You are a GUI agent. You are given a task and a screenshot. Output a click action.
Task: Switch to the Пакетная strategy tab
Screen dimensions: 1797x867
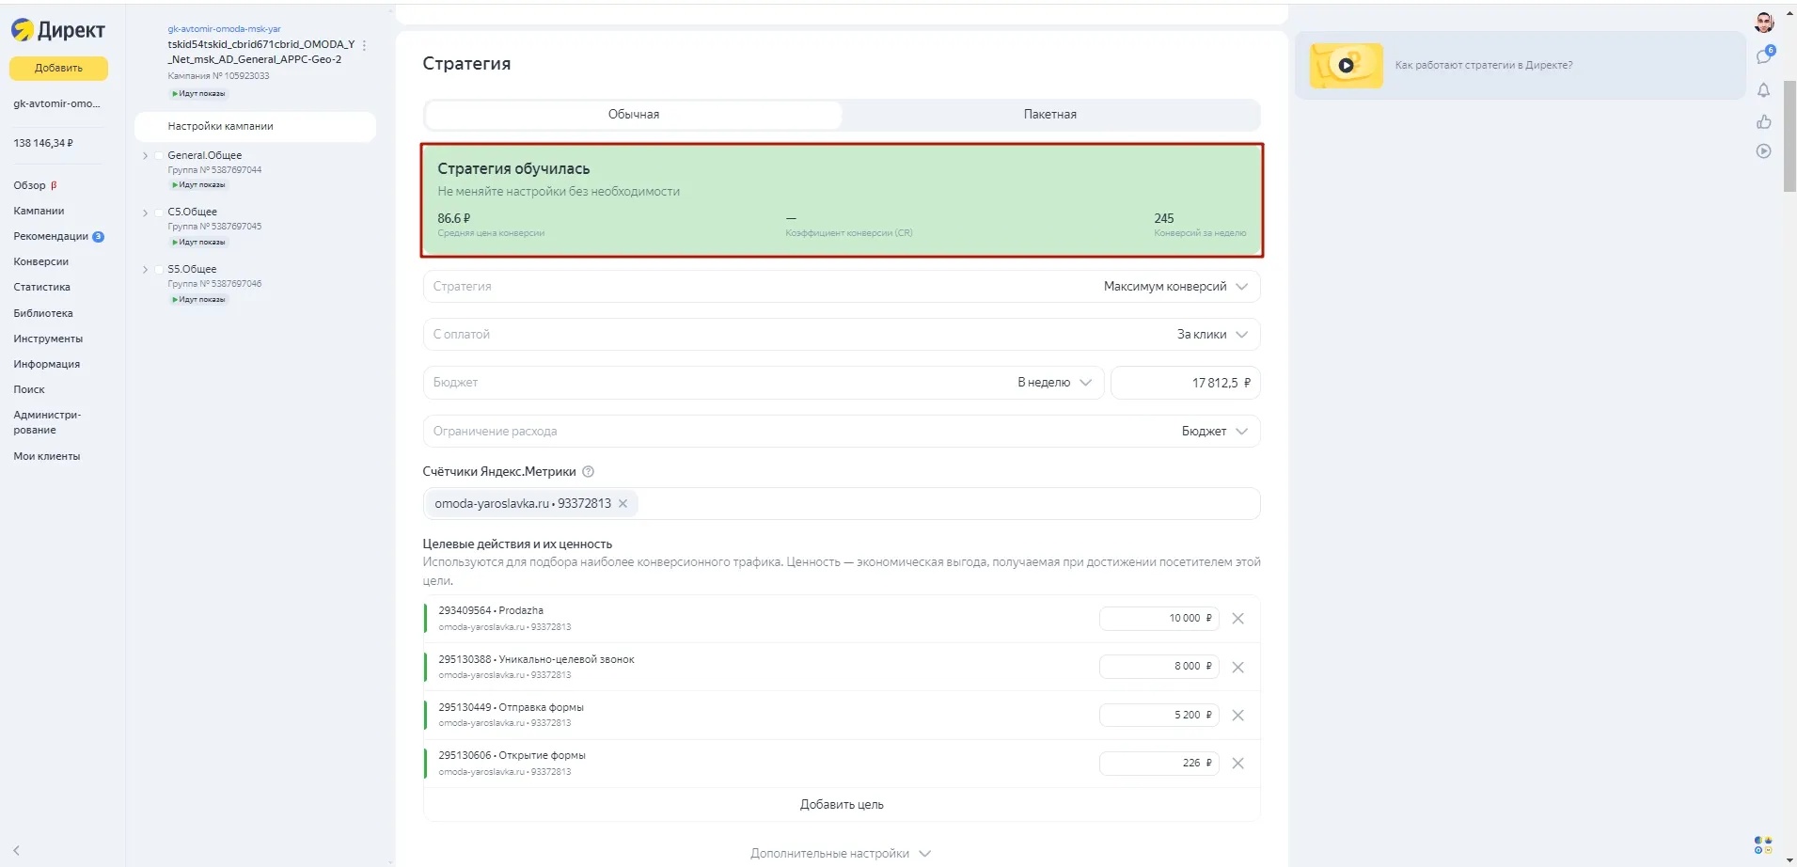click(x=1049, y=115)
